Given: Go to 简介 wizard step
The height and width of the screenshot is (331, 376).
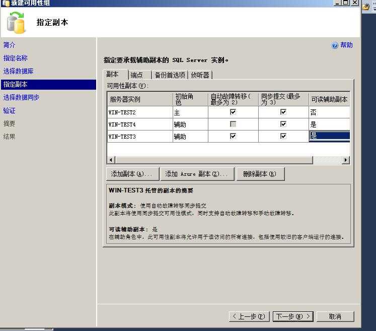Looking at the screenshot, I should click(10, 45).
